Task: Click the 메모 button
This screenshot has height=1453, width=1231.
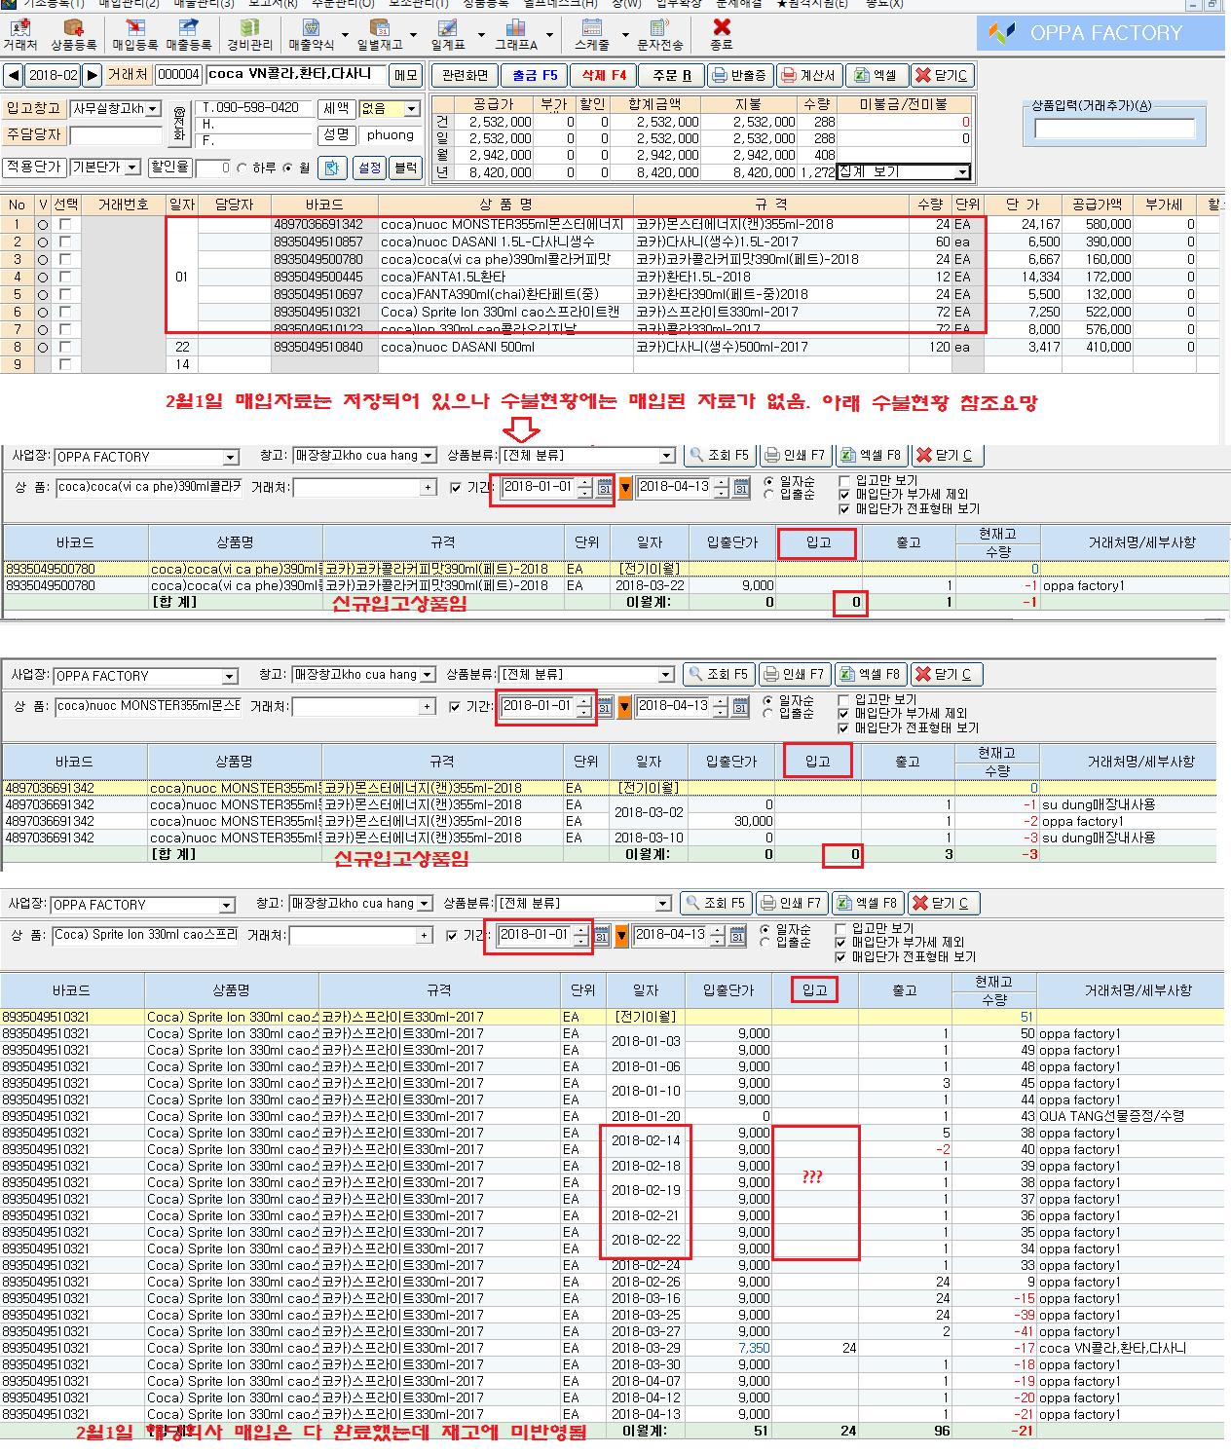Action: click(404, 75)
